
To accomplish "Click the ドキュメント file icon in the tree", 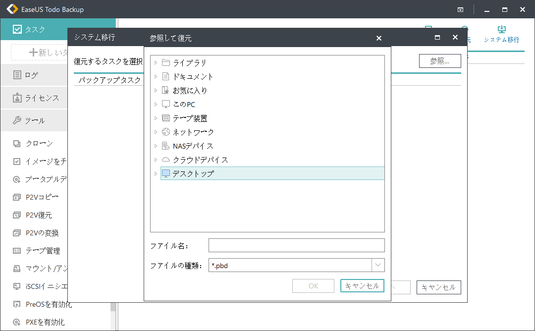I will (166, 76).
